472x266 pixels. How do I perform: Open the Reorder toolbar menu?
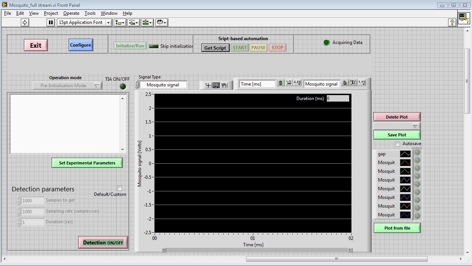[x=162, y=22]
